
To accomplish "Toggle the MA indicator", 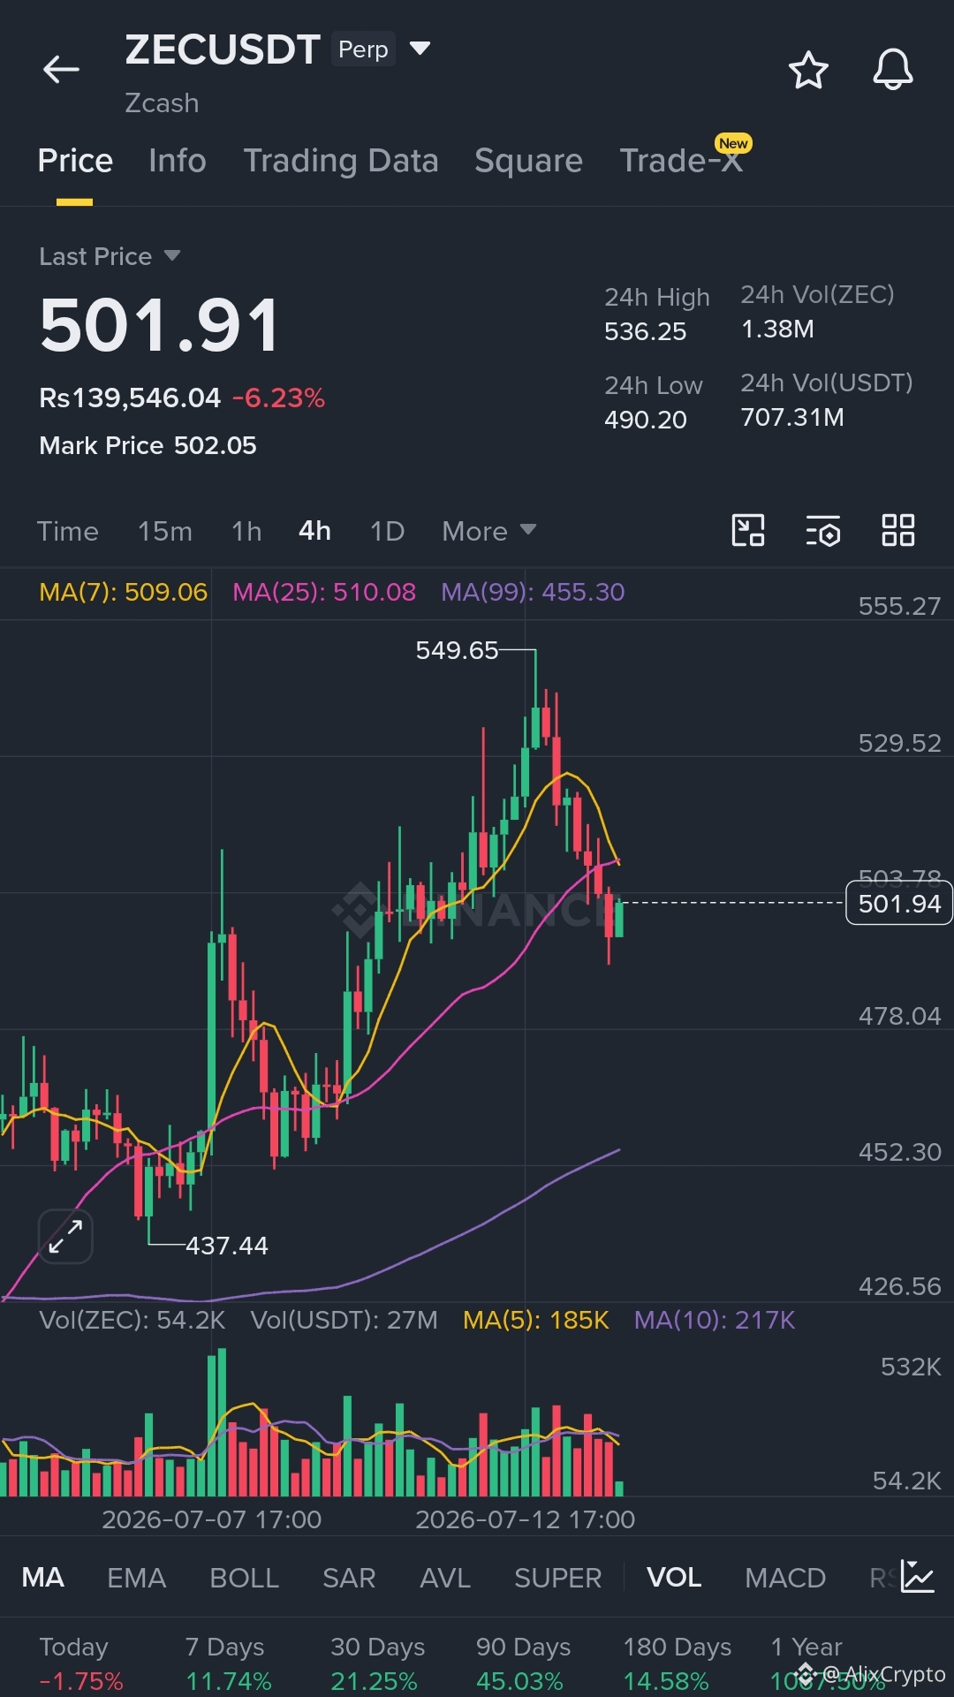I will tap(42, 1578).
